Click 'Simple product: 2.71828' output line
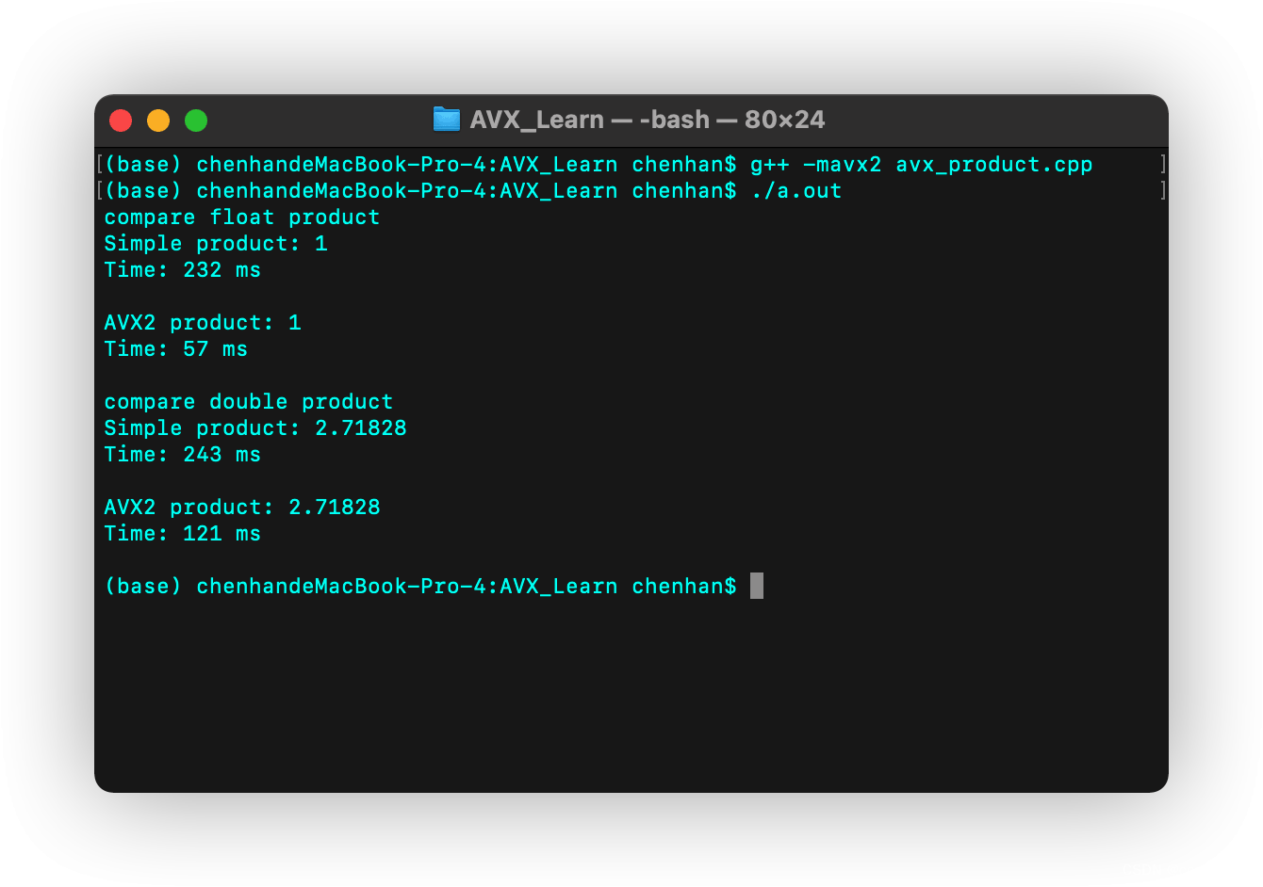Image resolution: width=1263 pixels, height=887 pixels. [x=255, y=428]
